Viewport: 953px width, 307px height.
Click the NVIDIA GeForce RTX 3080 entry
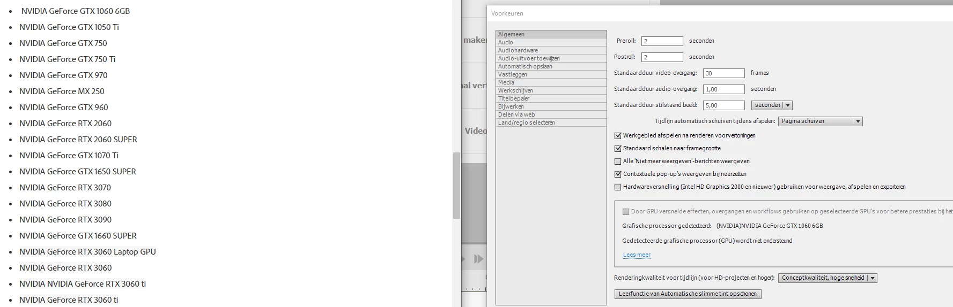pyautogui.click(x=65, y=203)
